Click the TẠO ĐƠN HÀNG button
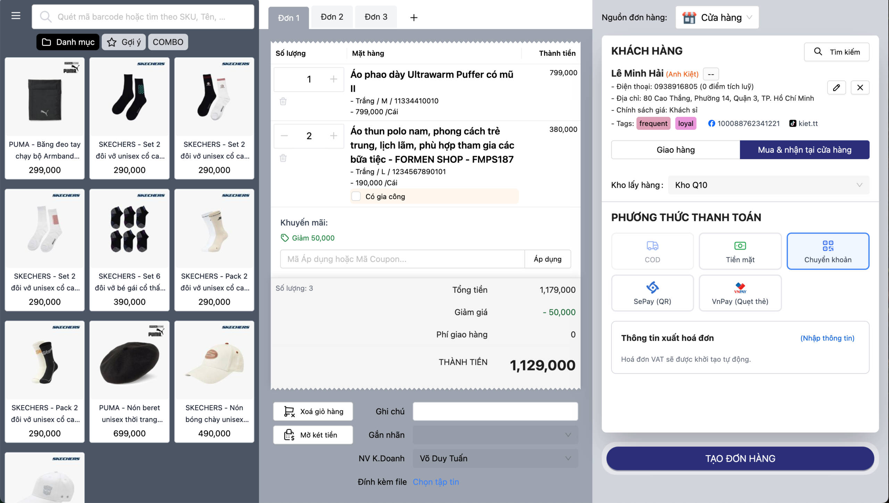The width and height of the screenshot is (889, 503). [x=740, y=458]
